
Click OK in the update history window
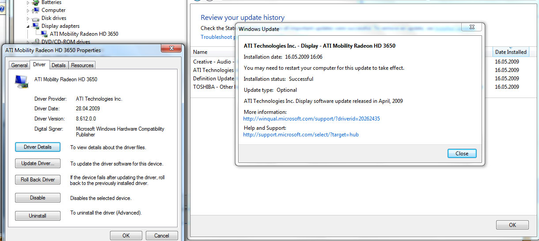512,225
